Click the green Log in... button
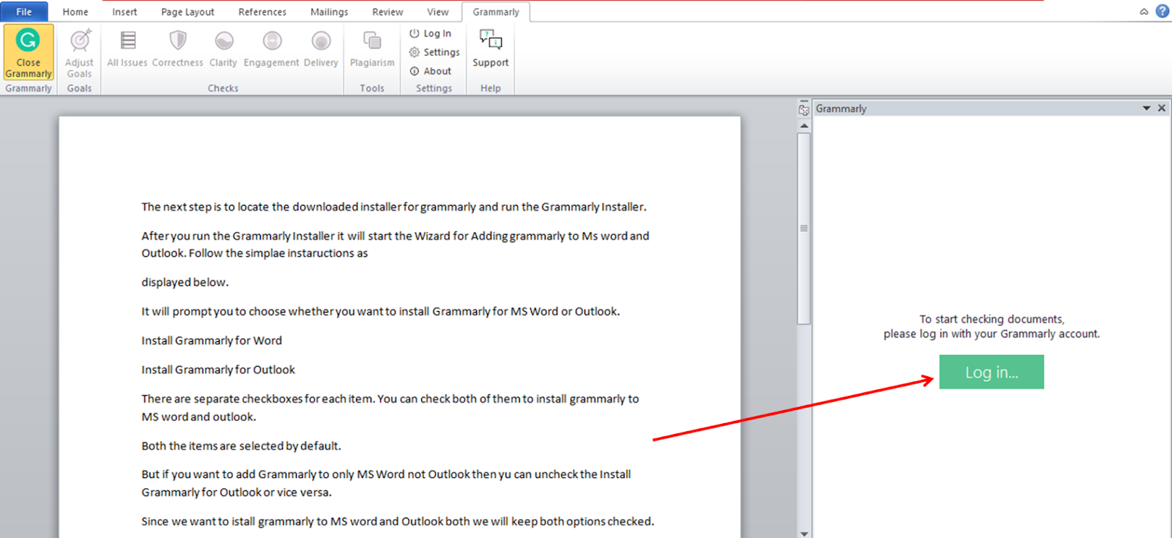Image resolution: width=1172 pixels, height=538 pixels. pyautogui.click(x=991, y=372)
